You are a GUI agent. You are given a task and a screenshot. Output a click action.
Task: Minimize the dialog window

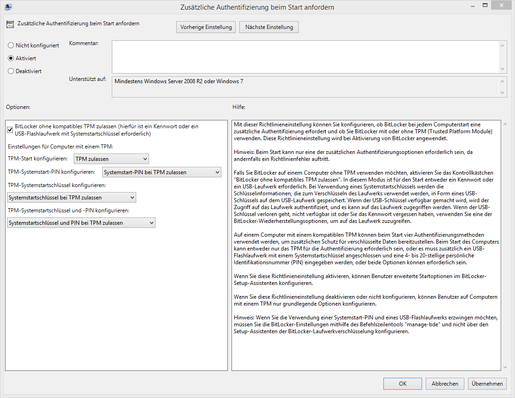click(473, 6)
